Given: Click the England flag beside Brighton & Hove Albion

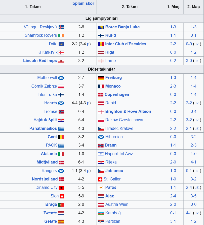Looking at the screenshot, I should tap(101, 112).
